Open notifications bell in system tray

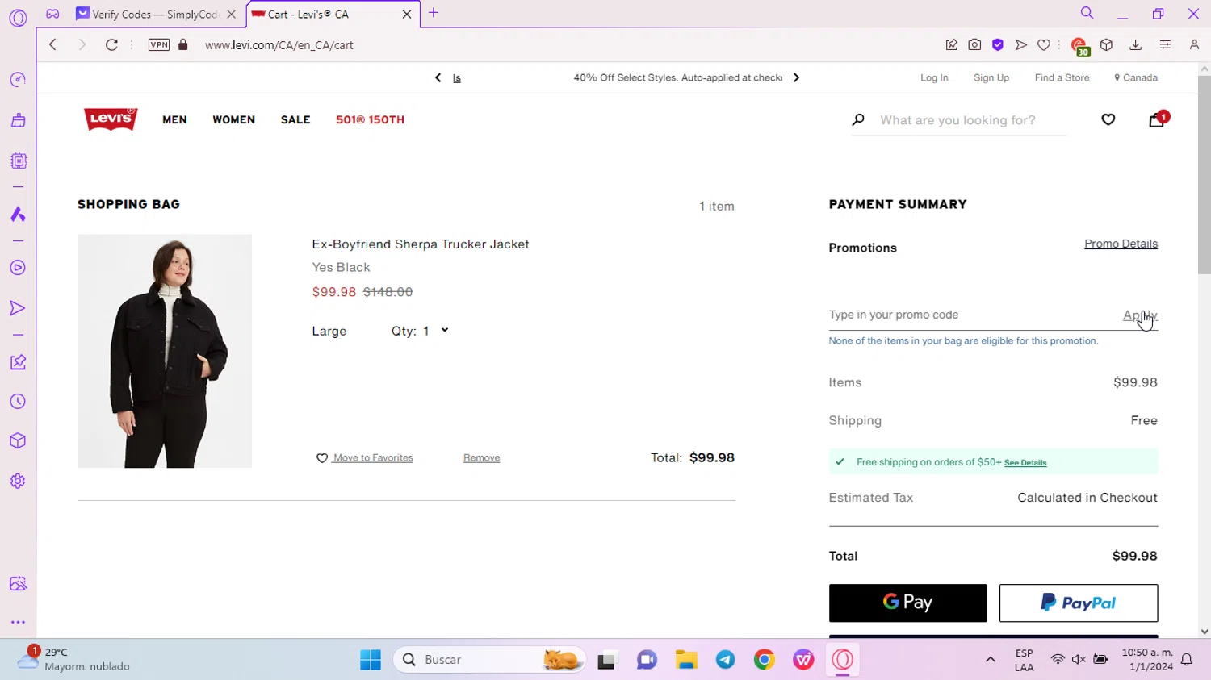(1187, 660)
